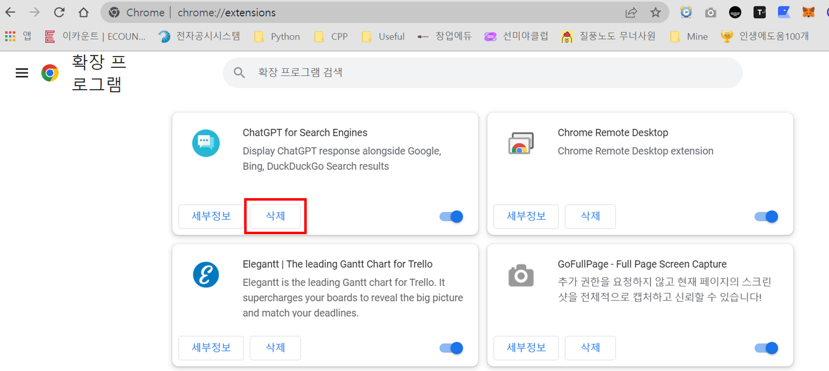Open the browser home page icon
The image size is (829, 371).
coord(84,12)
